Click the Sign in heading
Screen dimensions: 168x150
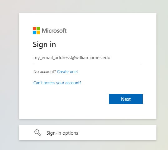coord(44,44)
